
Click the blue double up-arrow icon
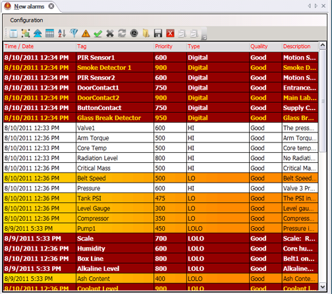point(38,34)
